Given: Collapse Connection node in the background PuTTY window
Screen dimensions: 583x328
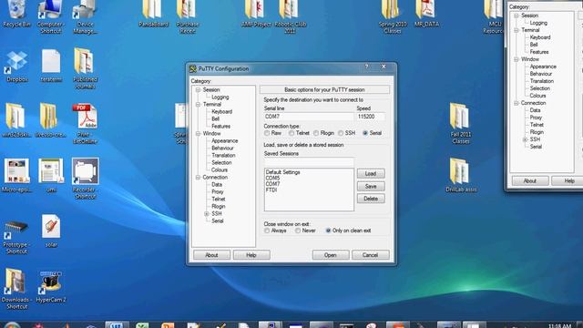Looking at the screenshot, I should point(517,103).
